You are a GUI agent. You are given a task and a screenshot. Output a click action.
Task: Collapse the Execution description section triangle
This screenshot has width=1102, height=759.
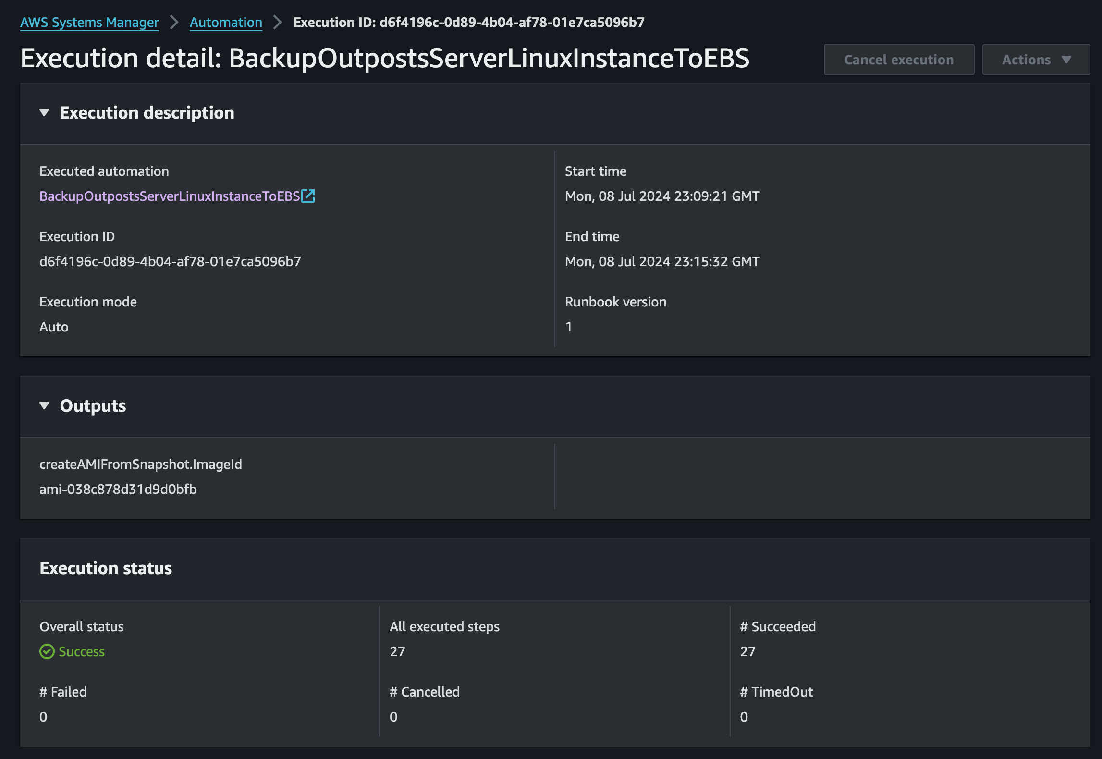pyautogui.click(x=44, y=113)
